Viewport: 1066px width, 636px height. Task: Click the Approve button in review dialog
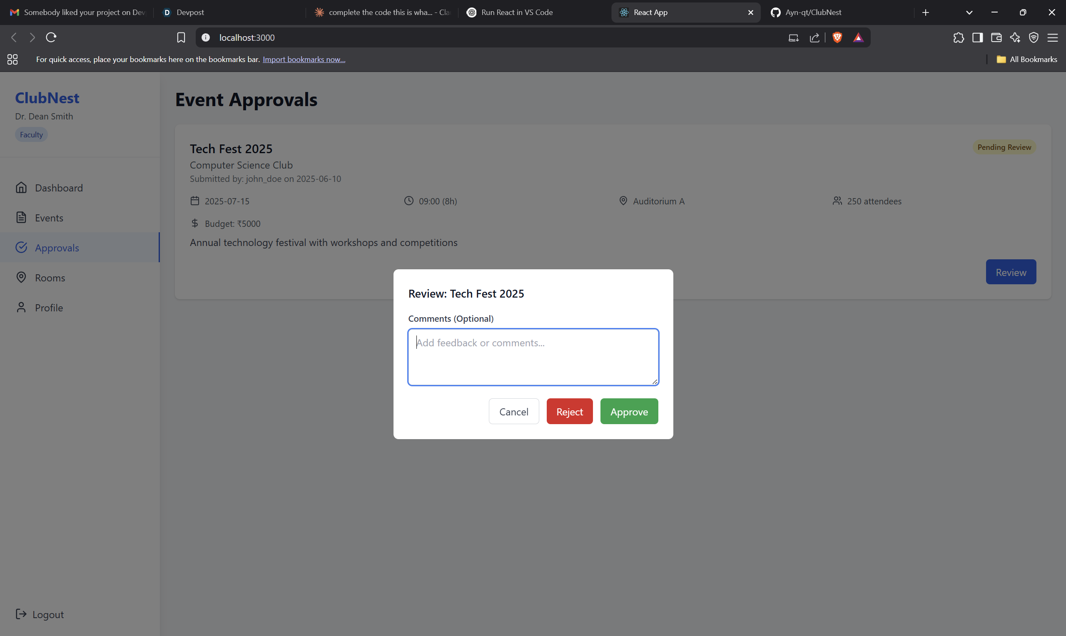pos(629,411)
